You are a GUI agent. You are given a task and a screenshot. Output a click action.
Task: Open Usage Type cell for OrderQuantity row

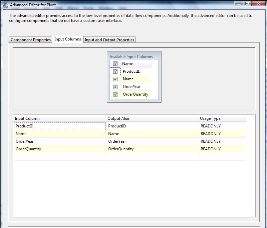click(x=221, y=149)
